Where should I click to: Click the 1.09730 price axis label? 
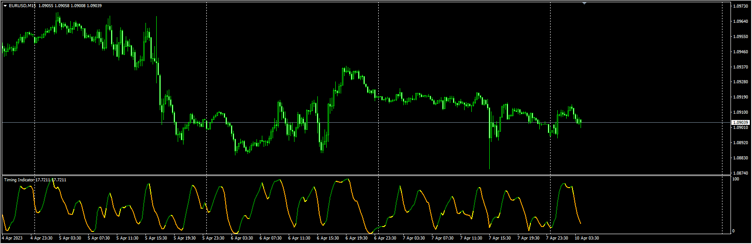(x=741, y=6)
